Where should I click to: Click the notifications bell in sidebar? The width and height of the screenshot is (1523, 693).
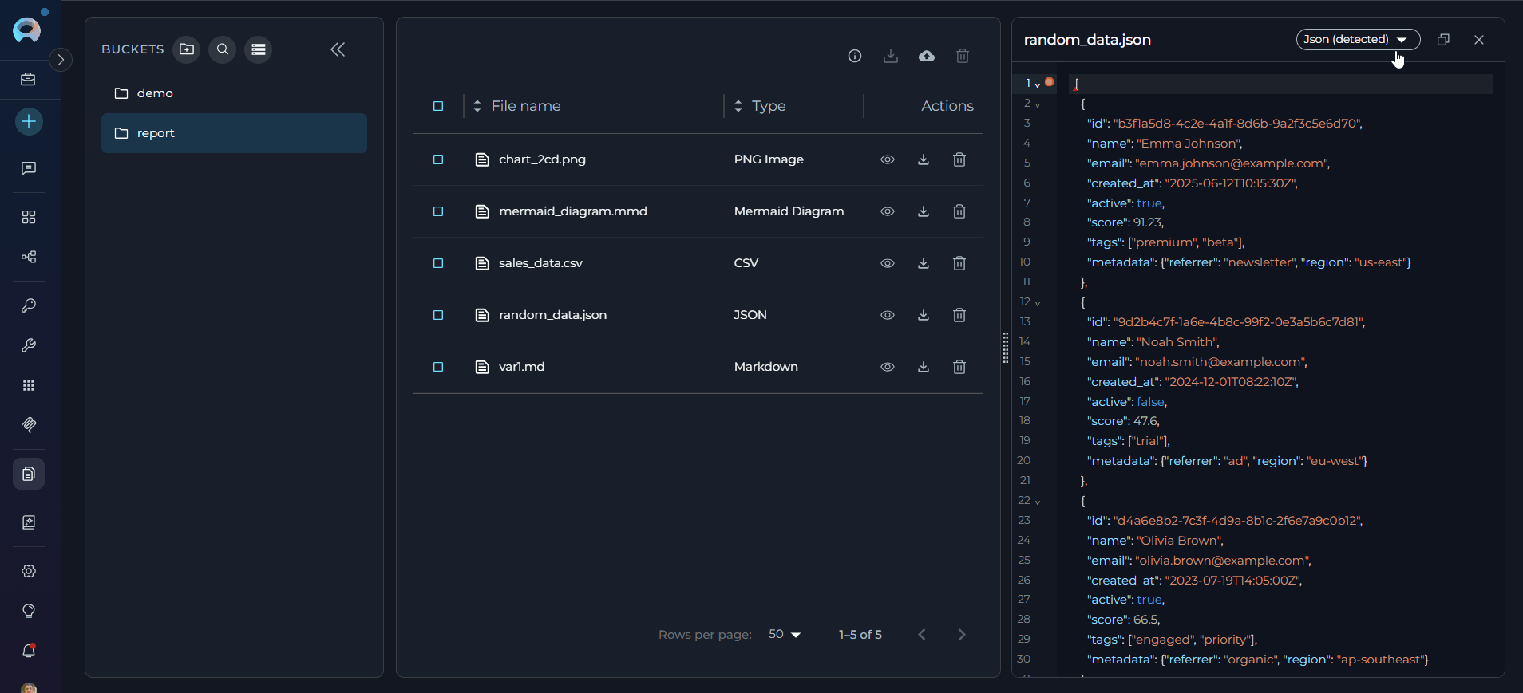(29, 651)
